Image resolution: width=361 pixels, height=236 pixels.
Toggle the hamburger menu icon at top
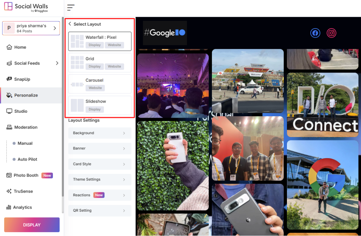pos(71,7)
